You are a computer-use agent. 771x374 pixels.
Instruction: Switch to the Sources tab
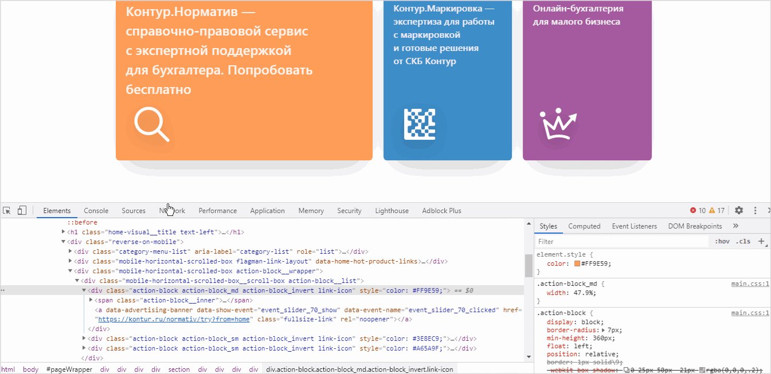point(134,211)
